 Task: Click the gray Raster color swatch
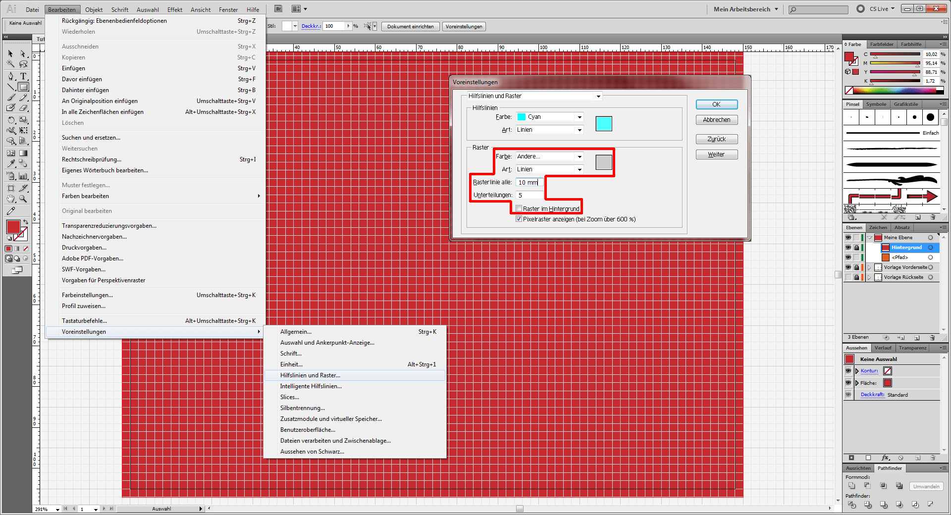click(x=603, y=162)
